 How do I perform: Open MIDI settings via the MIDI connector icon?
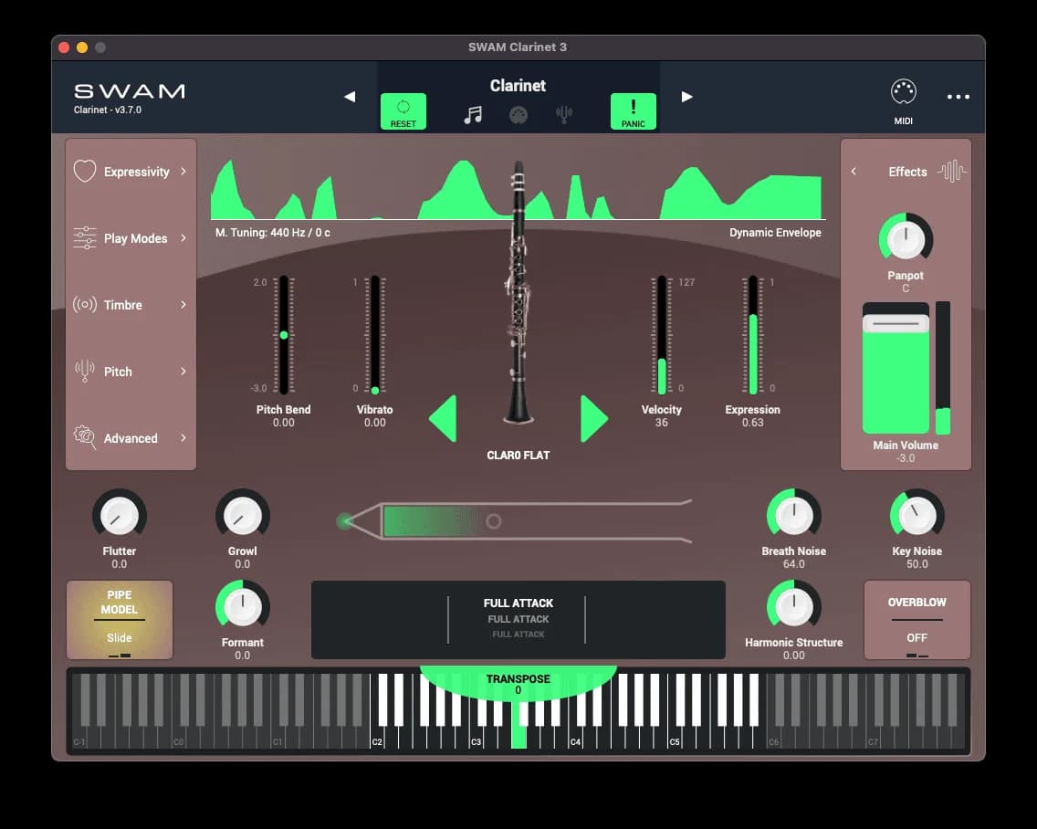(903, 93)
